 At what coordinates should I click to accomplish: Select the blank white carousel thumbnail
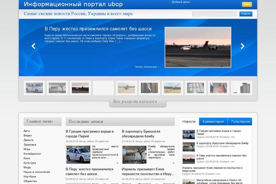(103, 88)
